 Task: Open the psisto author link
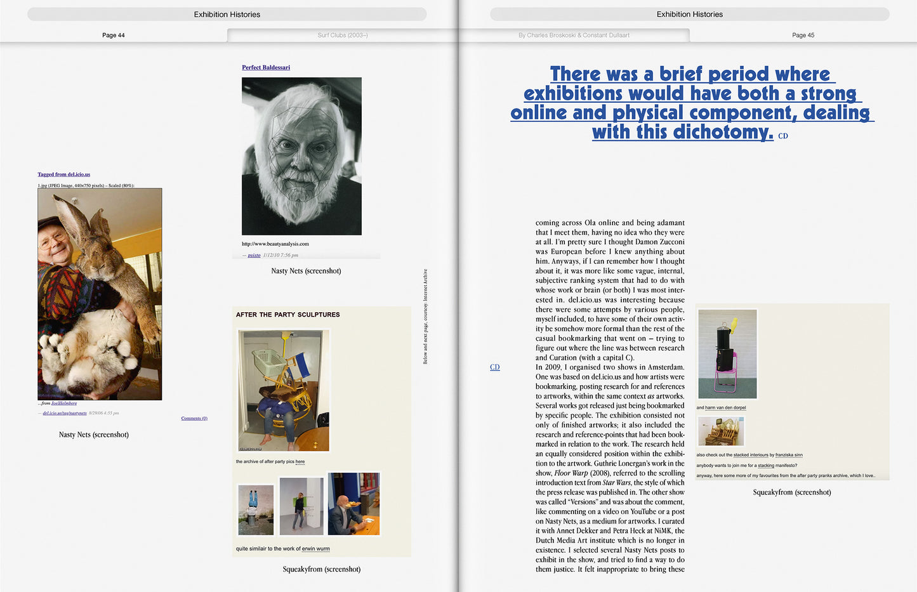(x=254, y=255)
